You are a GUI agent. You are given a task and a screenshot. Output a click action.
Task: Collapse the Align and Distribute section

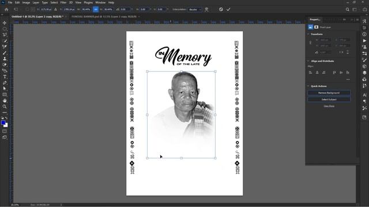pos(308,61)
